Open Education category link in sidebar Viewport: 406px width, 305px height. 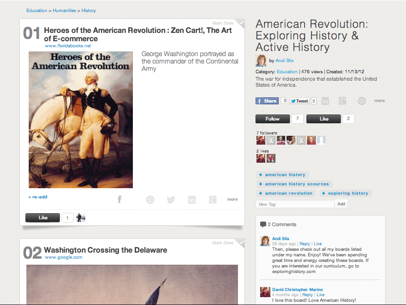coord(287,72)
